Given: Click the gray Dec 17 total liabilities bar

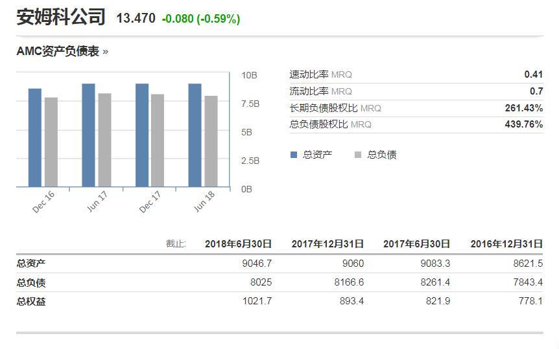Looking at the screenshot, I should pyautogui.click(x=158, y=141).
